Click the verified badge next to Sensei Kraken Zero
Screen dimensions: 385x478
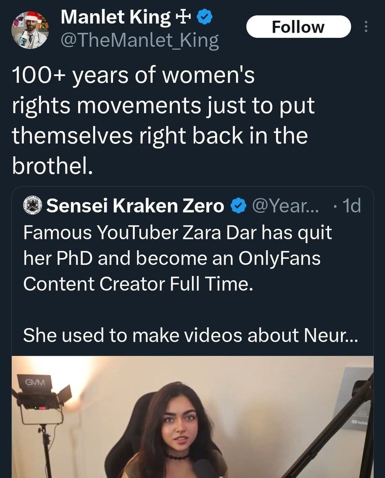[x=239, y=206]
